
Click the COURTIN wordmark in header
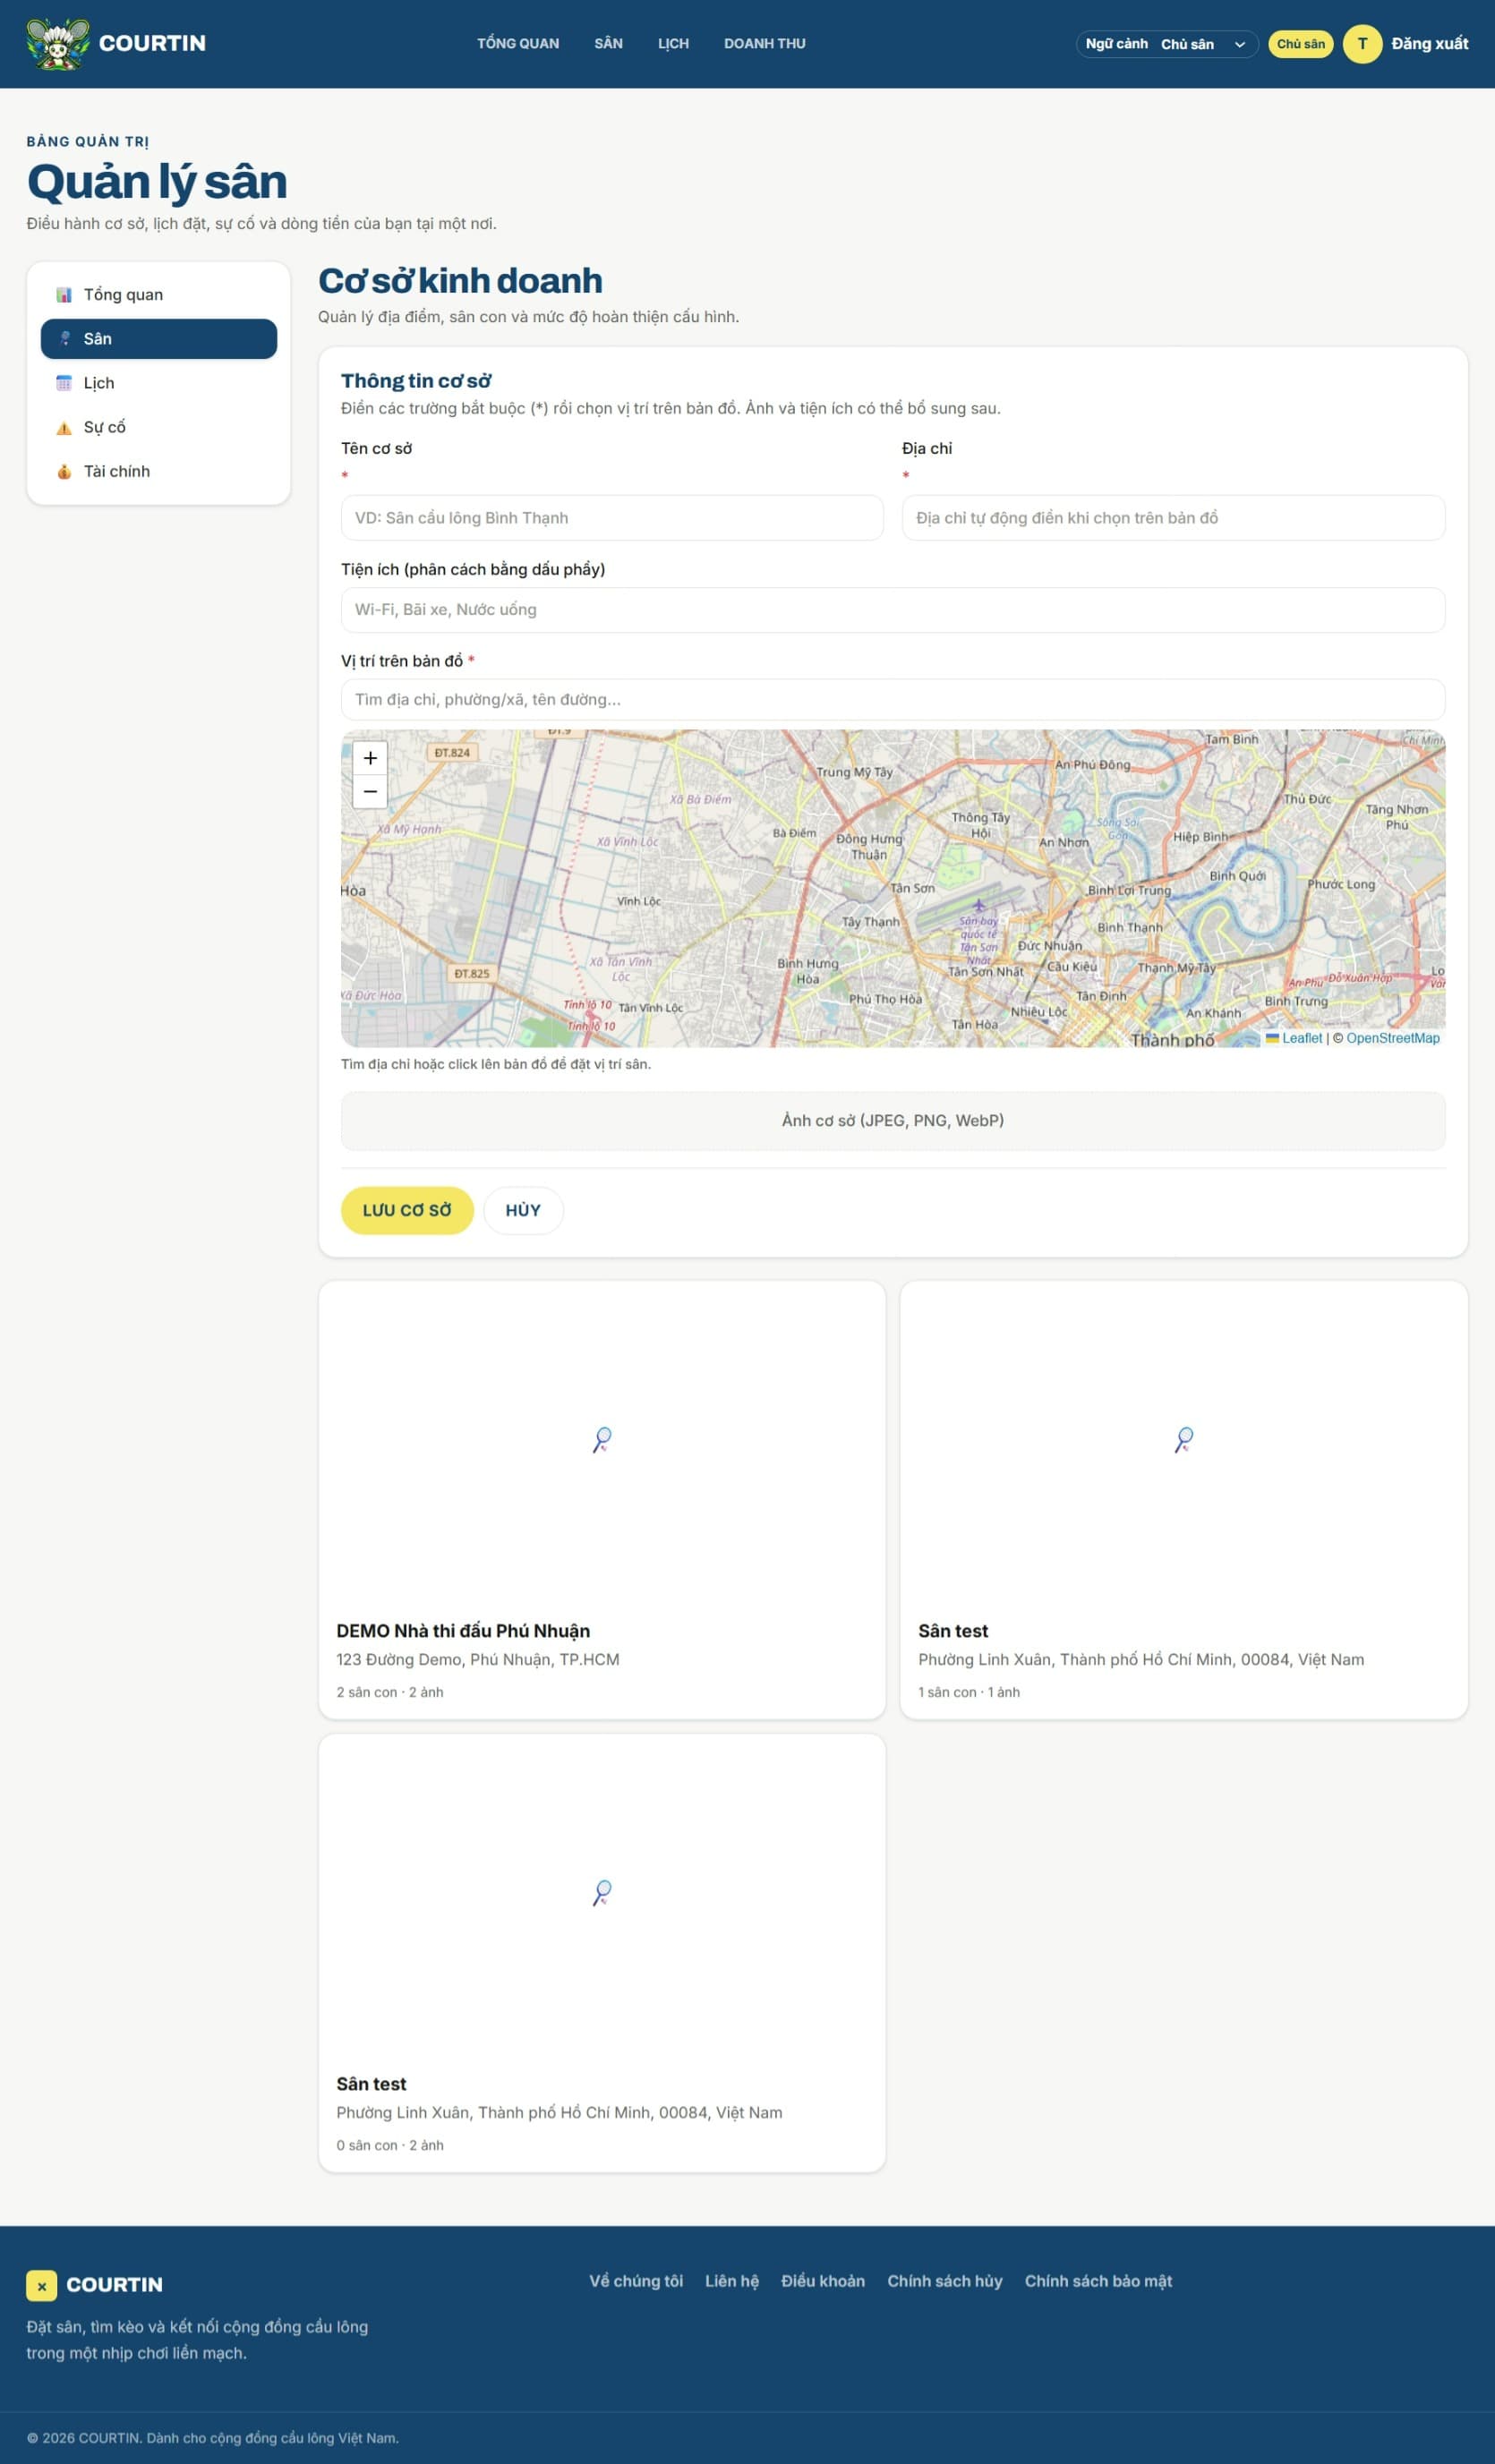pos(152,44)
